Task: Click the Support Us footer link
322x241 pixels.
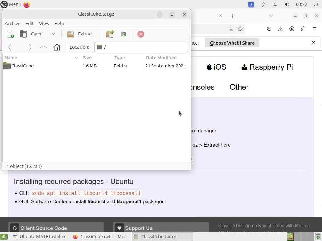Action: pyautogui.click(x=161, y=228)
